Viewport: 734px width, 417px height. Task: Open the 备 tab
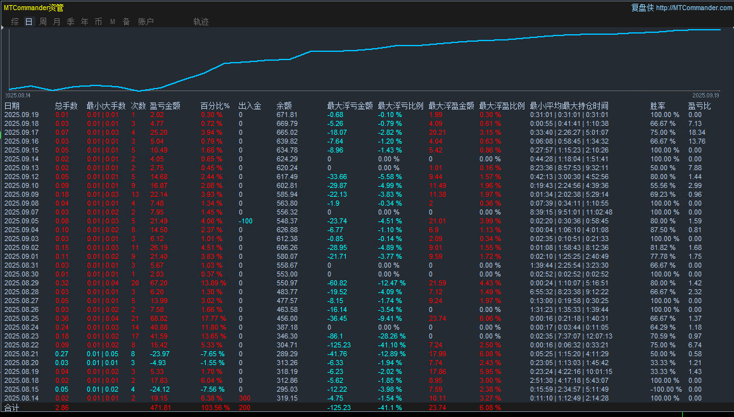click(126, 22)
